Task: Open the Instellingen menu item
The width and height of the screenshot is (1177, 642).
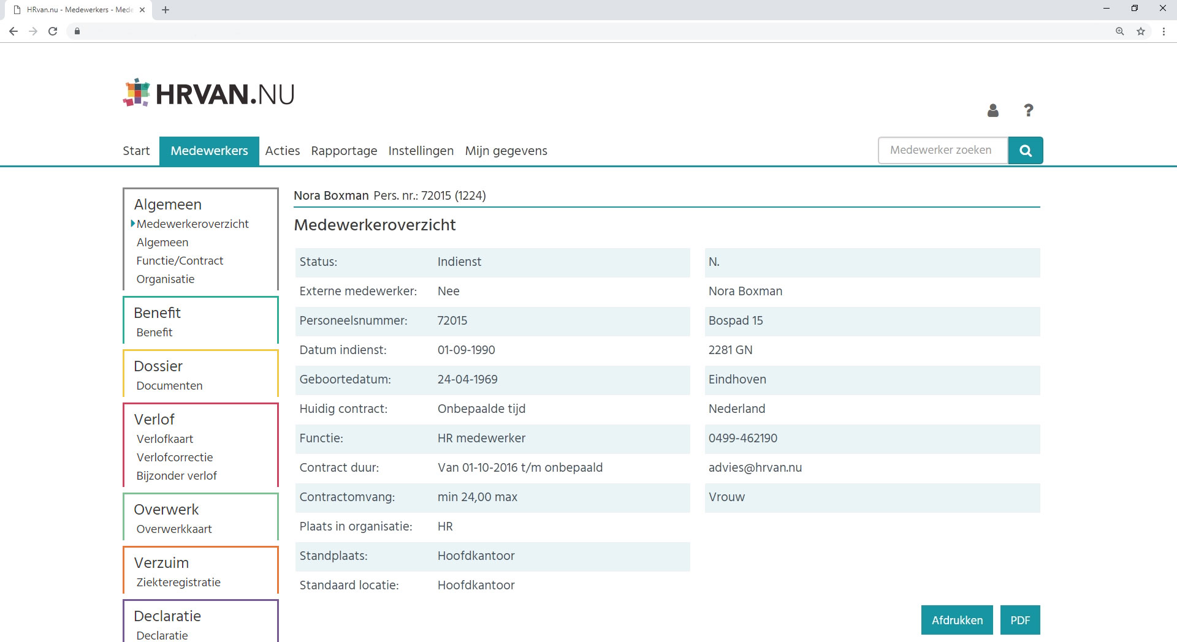Action: (x=421, y=151)
